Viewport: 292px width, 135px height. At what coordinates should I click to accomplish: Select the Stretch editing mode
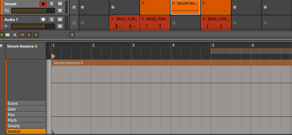point(27,132)
